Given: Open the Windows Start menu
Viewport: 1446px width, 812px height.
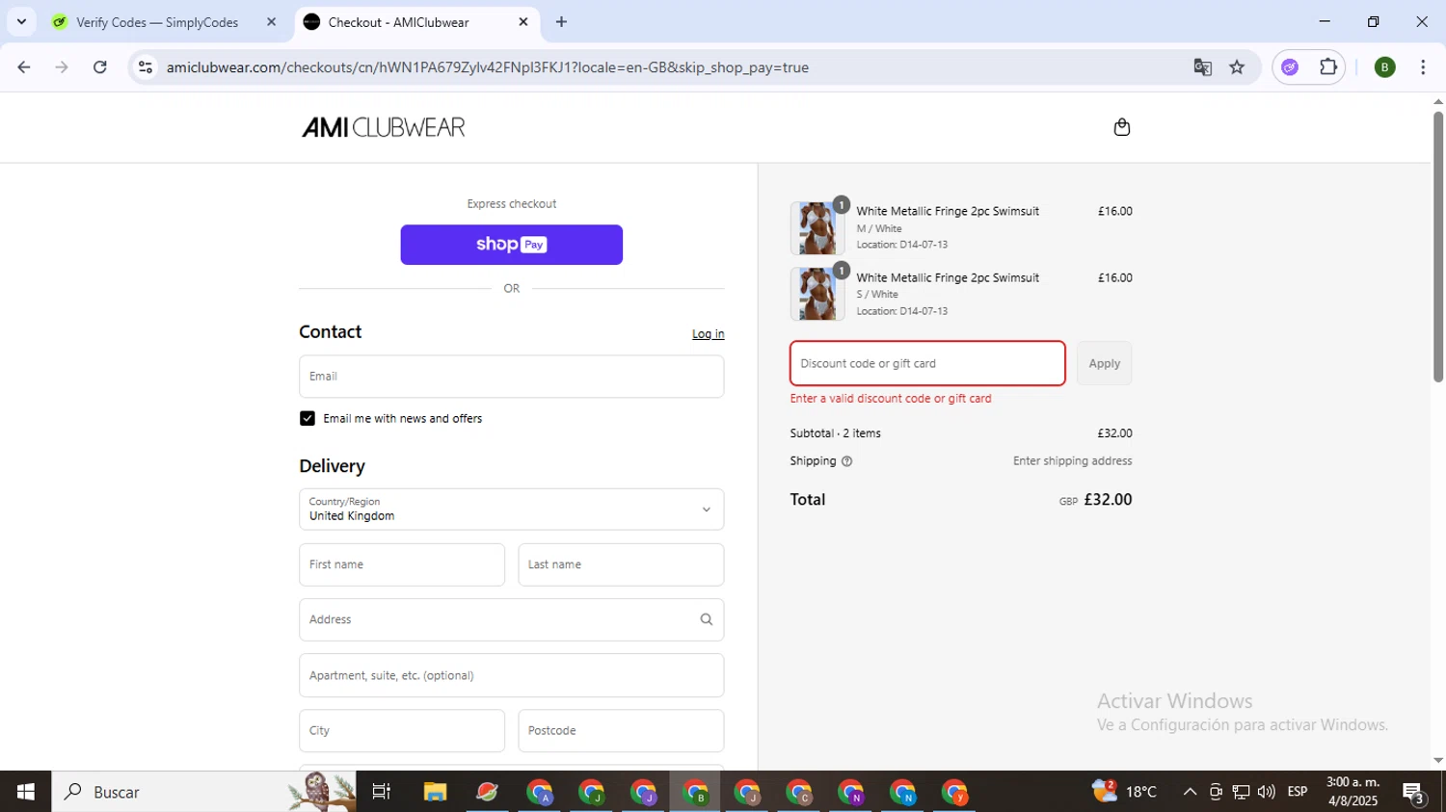Looking at the screenshot, I should pyautogui.click(x=25, y=792).
